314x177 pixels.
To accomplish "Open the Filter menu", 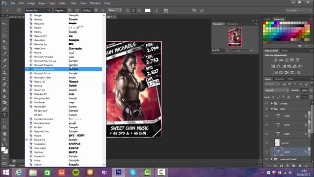I will (x=74, y=3).
